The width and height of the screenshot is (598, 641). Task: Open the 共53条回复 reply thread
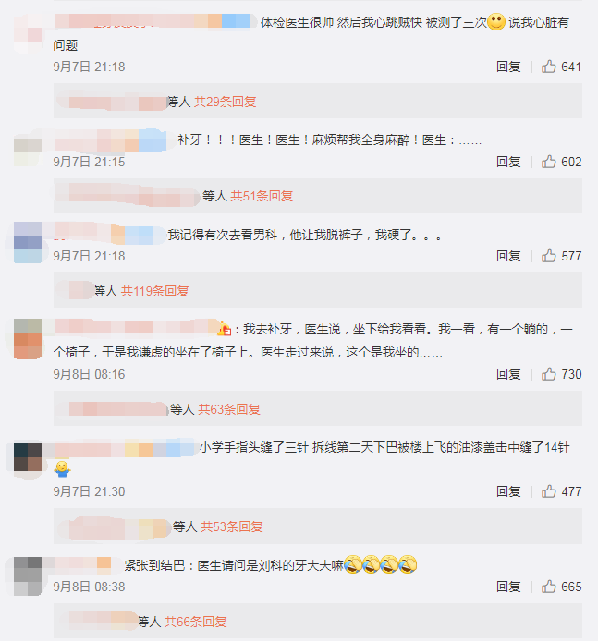tap(231, 526)
